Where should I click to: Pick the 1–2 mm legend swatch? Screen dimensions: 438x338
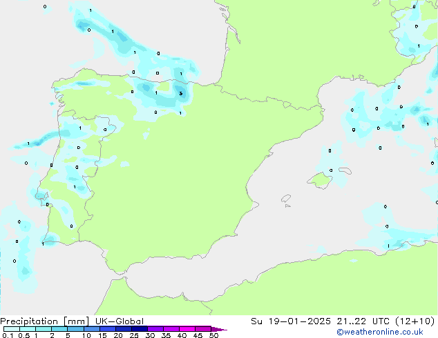(x=44, y=329)
